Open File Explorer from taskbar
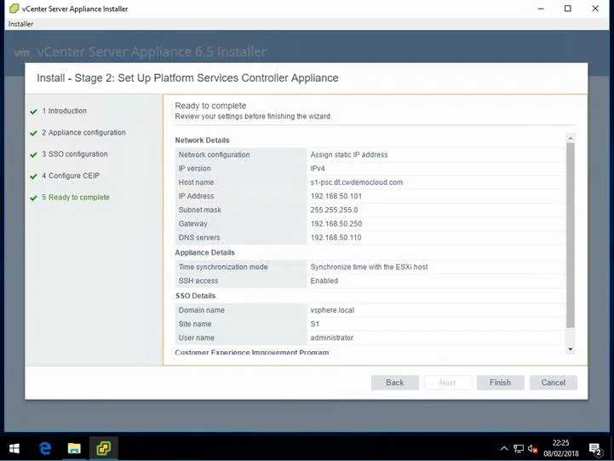 (74, 448)
